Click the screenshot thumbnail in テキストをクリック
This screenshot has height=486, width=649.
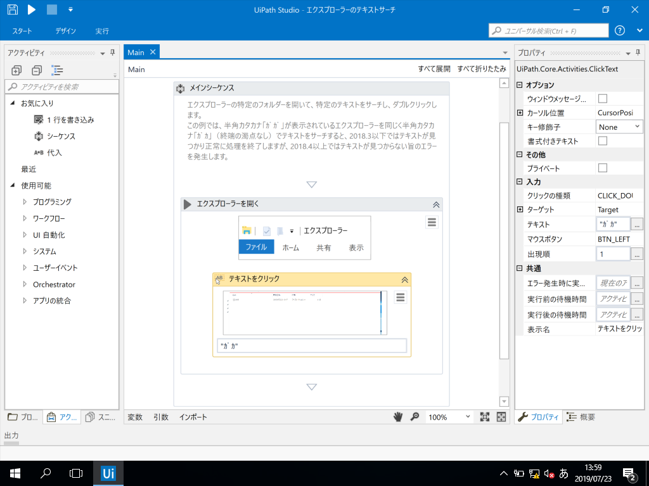(x=305, y=313)
